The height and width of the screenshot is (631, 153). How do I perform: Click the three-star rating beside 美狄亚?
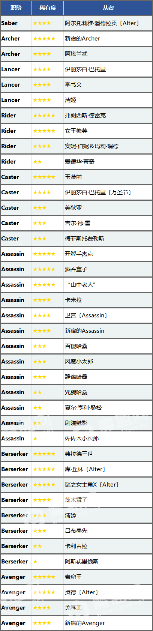click(x=40, y=208)
